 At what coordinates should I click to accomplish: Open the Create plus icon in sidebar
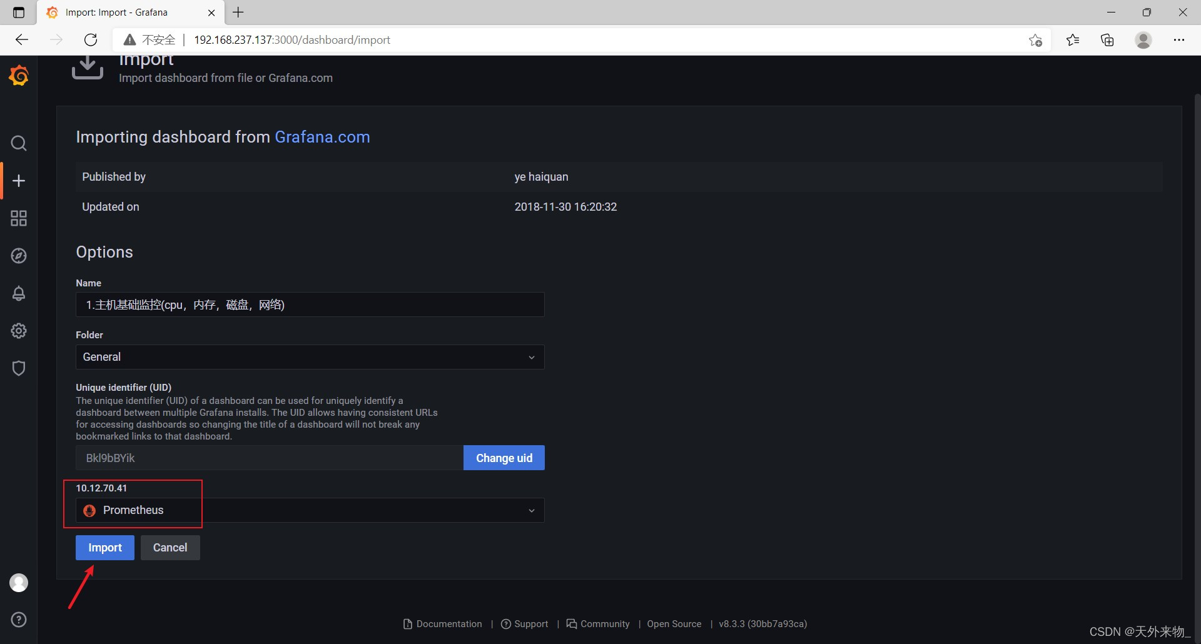[19, 181]
